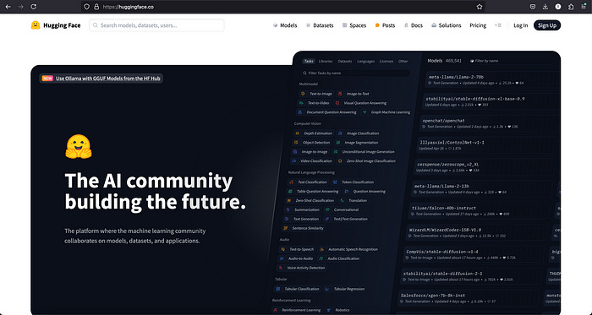Click the browser account avatar icon

coord(558,7)
